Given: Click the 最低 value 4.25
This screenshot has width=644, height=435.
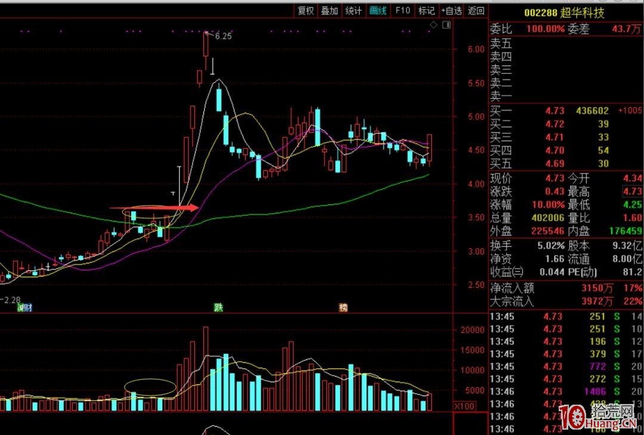Looking at the screenshot, I should 632,204.
